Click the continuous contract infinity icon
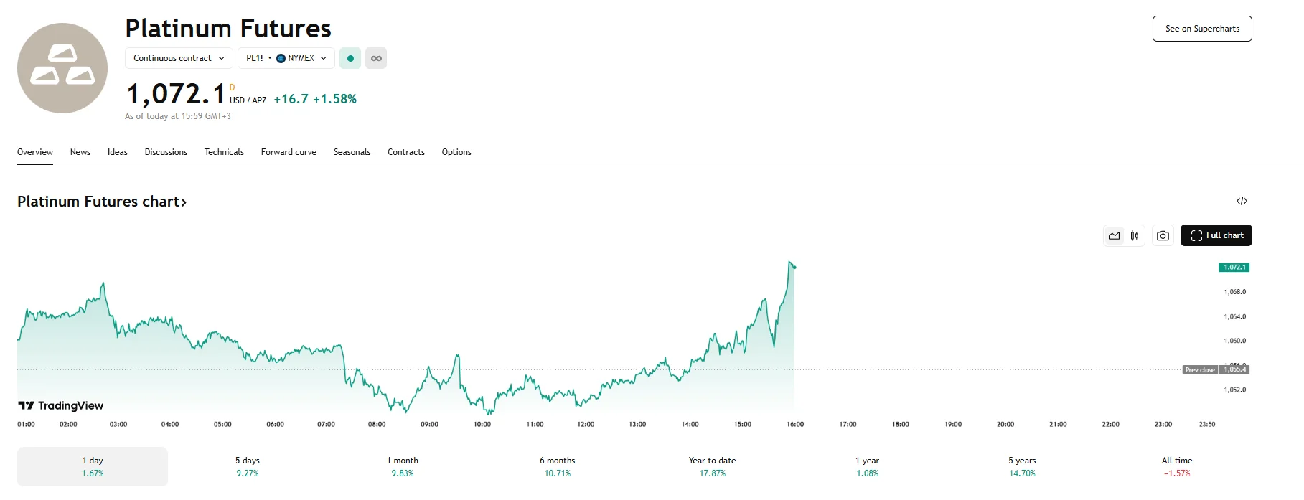This screenshot has width=1304, height=500. point(376,58)
